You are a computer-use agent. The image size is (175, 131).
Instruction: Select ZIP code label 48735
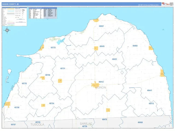point(38,122)
